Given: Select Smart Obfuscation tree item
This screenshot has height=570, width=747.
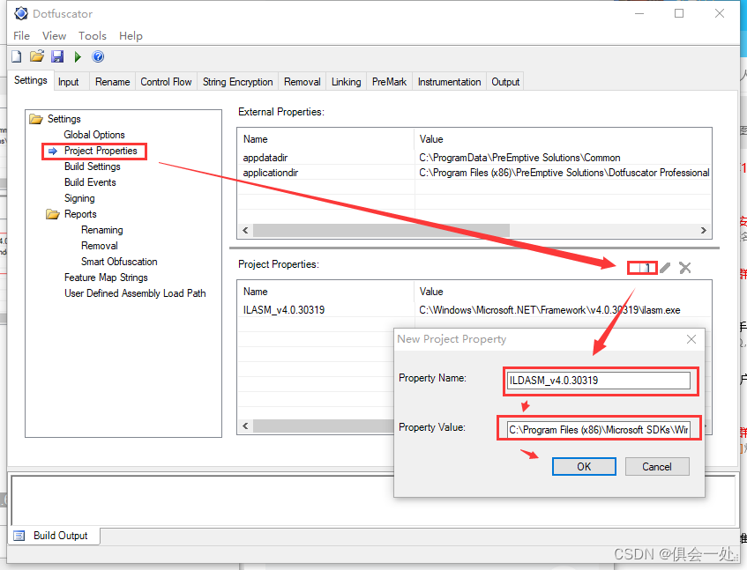Looking at the screenshot, I should 119,262.
